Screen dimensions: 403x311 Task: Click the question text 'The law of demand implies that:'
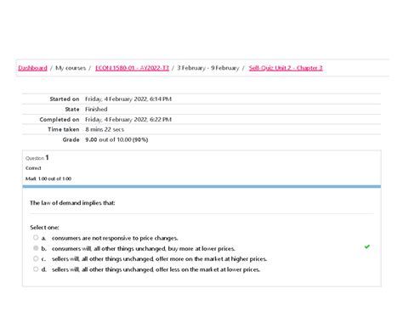[x=72, y=203]
